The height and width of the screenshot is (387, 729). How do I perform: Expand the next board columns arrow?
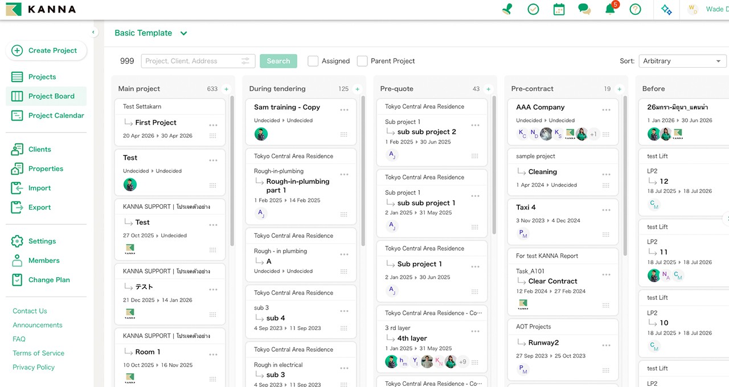coord(726,218)
